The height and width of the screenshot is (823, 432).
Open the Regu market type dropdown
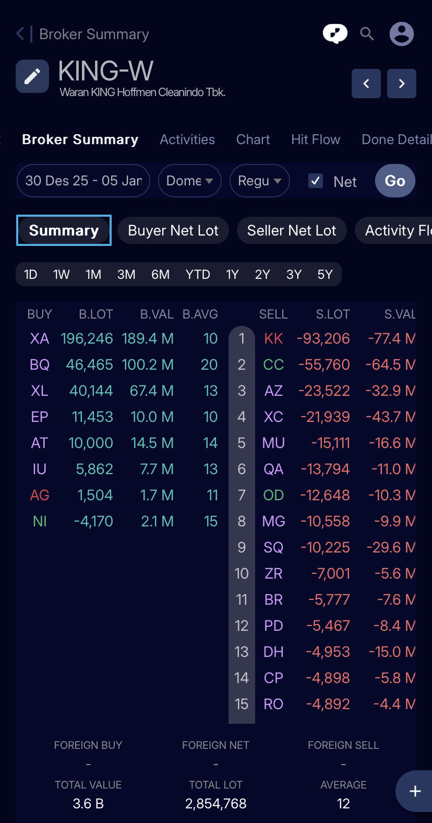point(259,181)
